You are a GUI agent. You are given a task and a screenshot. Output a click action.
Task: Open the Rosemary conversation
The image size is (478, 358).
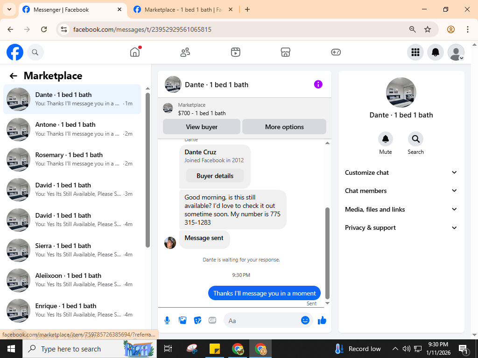pos(72,159)
